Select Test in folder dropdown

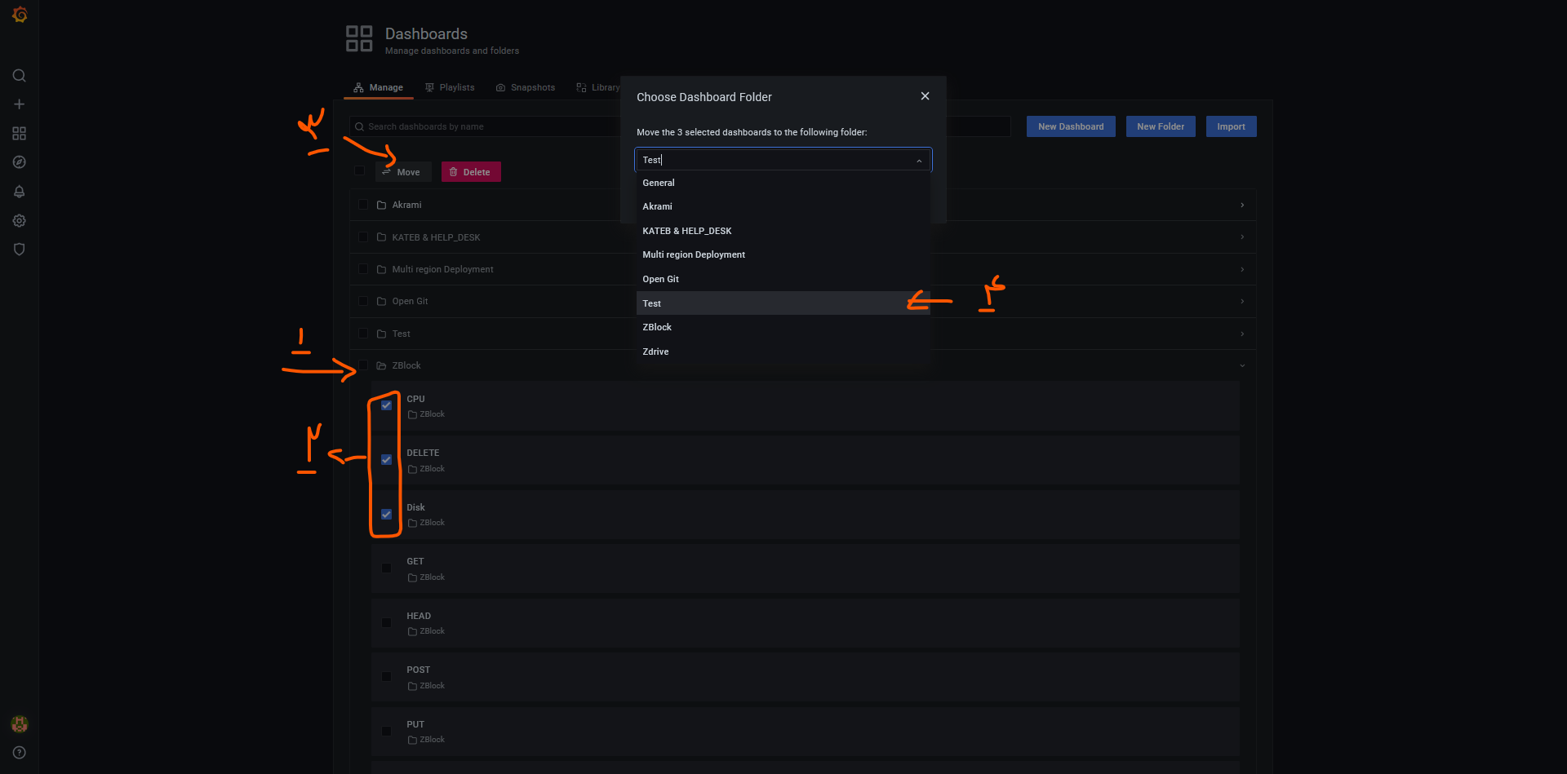[783, 303]
